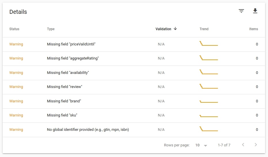Open Missing field "review" row
Viewport: 268px width, 157px height.
click(x=64, y=87)
